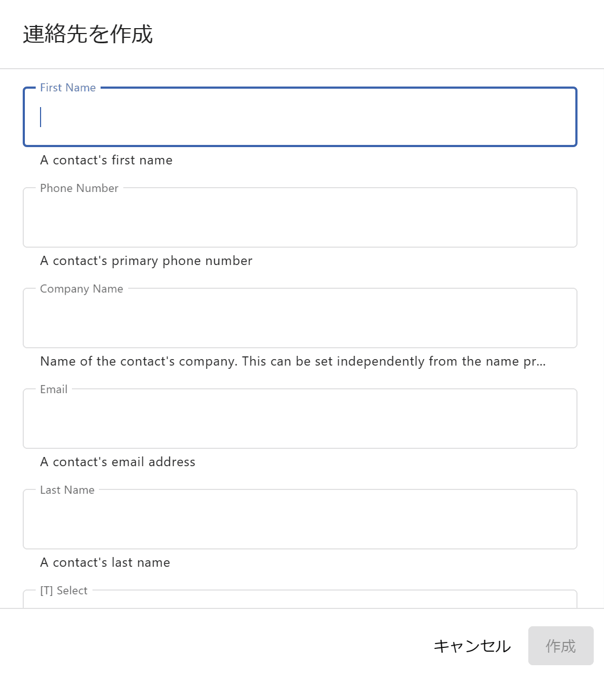Open the [T] Select field

coord(300,601)
